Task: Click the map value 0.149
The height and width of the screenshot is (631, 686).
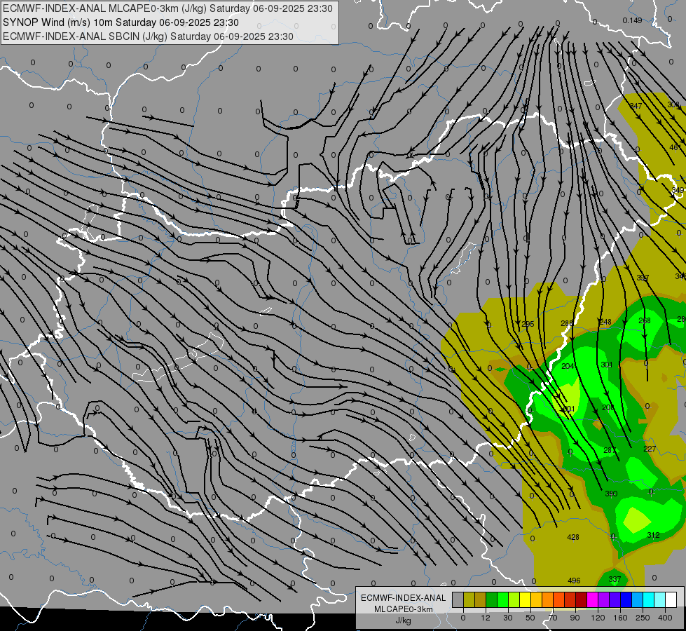Action: (x=632, y=20)
